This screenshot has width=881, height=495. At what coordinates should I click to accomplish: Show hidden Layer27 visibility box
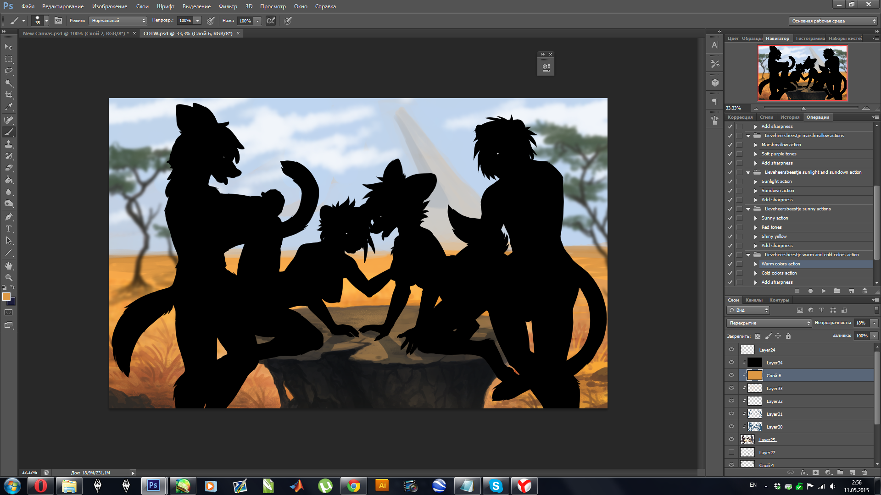click(x=731, y=452)
